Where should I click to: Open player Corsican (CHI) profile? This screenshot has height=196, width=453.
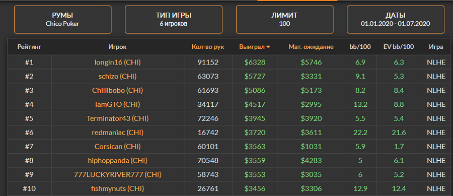coord(118,147)
